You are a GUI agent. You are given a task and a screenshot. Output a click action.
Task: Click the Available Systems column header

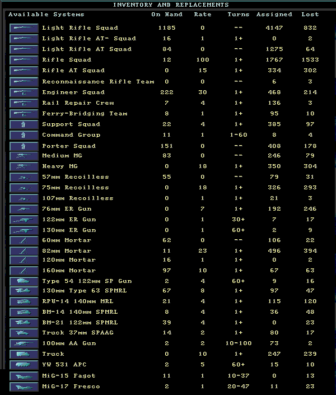[x=46, y=15]
